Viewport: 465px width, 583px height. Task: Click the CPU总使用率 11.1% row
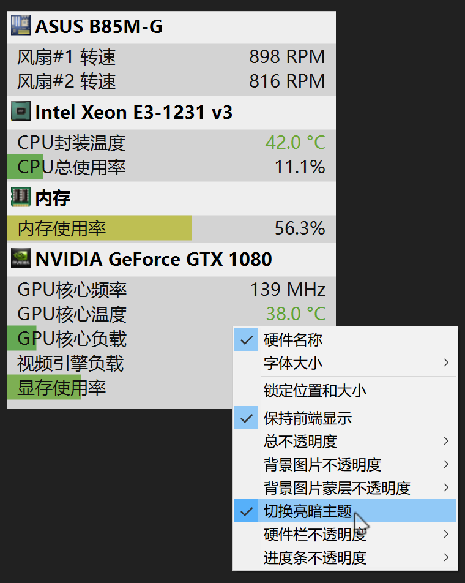click(x=171, y=167)
